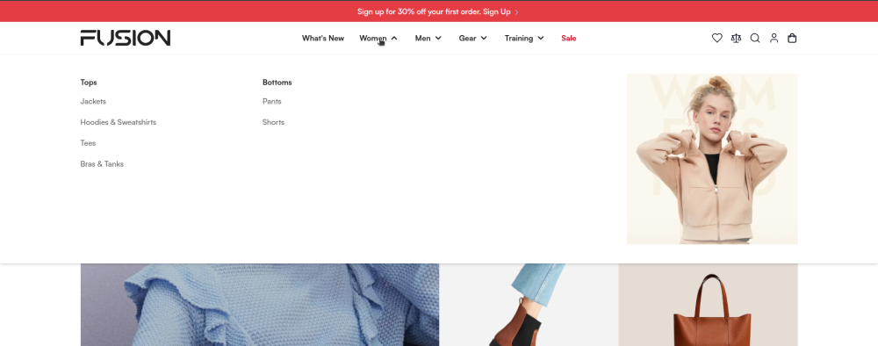The height and width of the screenshot is (346, 878).
Task: Go to Hoodies & Sweatshirts
Action: (x=119, y=122)
